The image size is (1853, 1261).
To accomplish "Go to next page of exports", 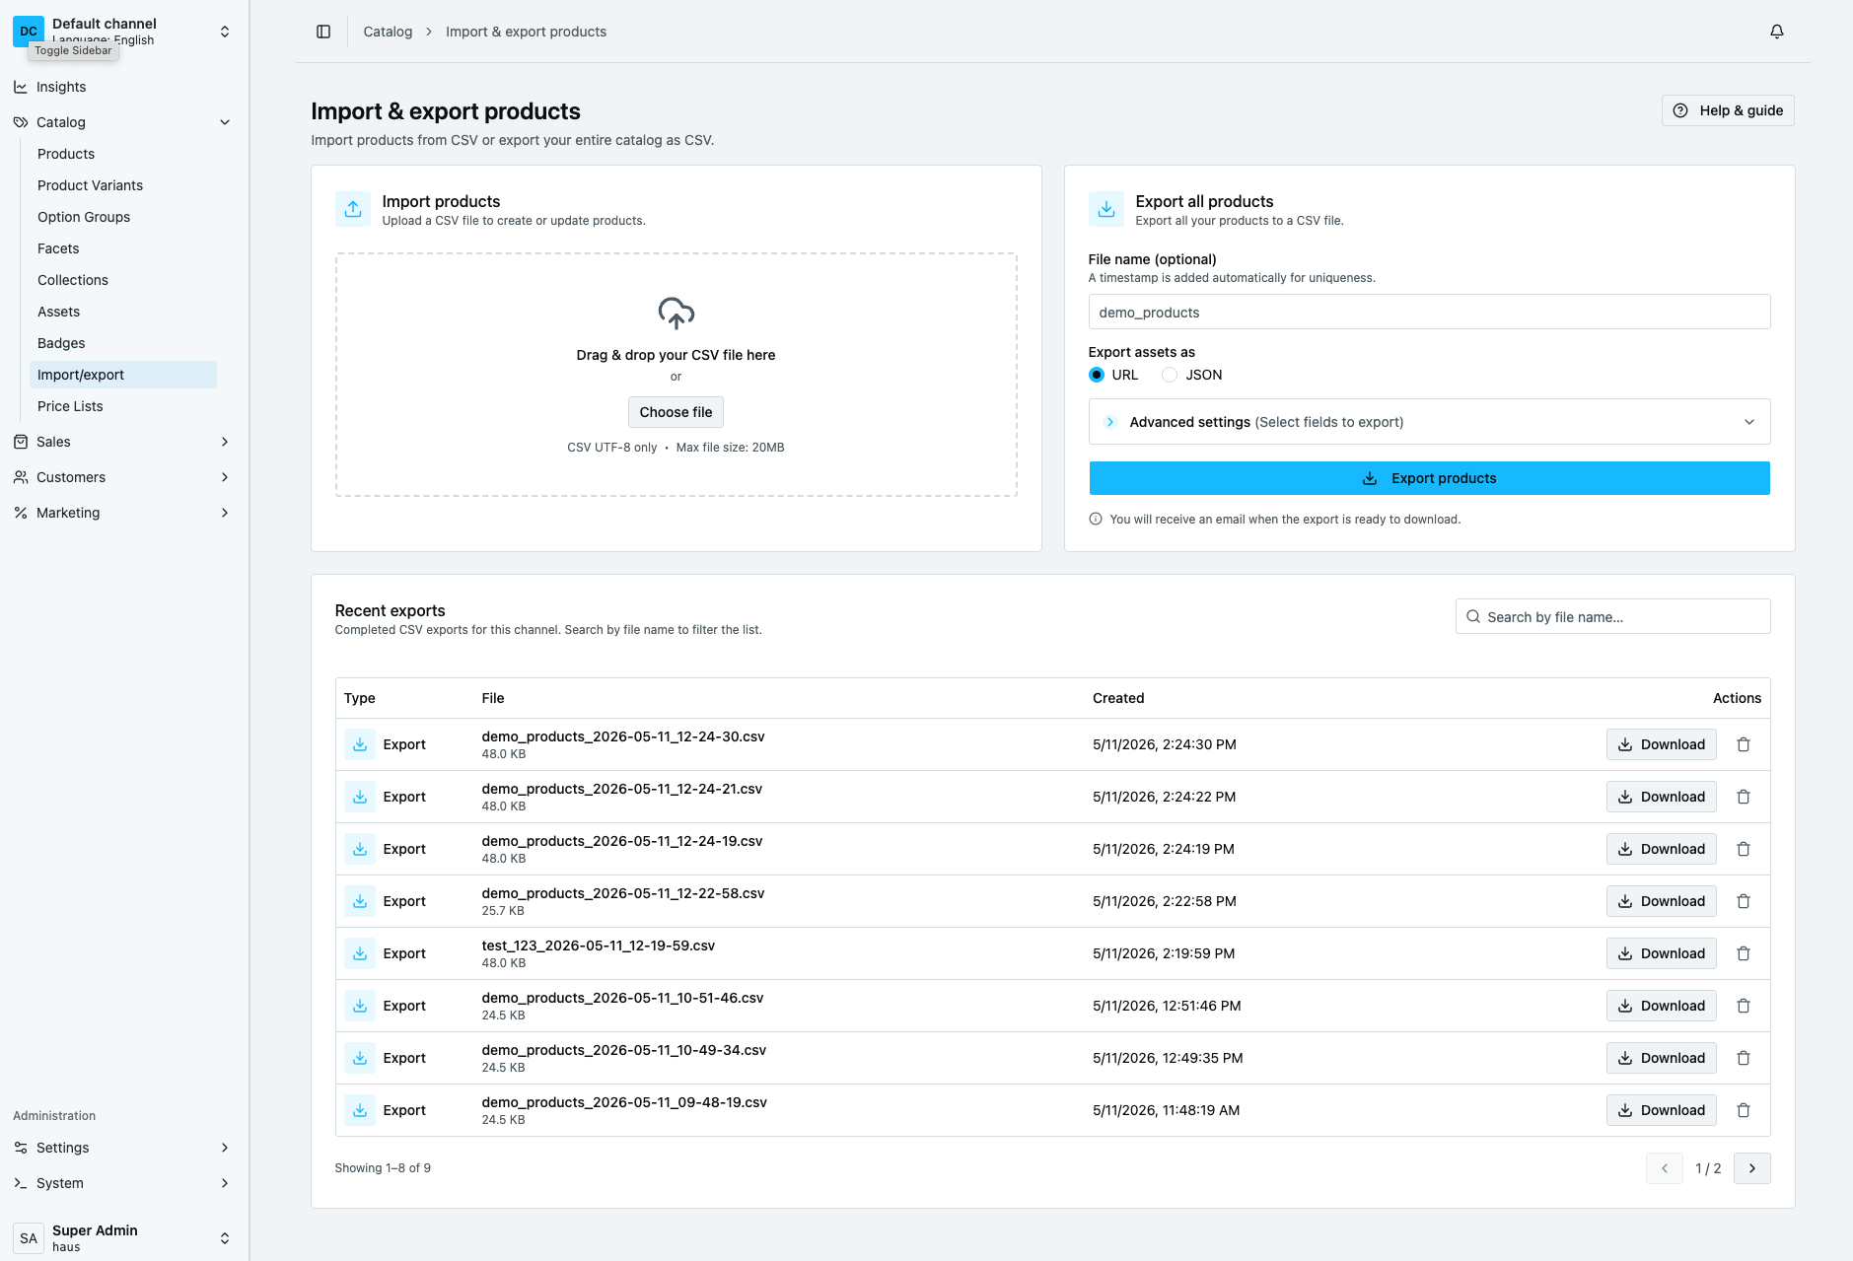I will pyautogui.click(x=1752, y=1168).
